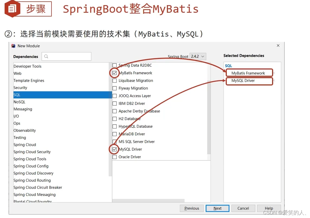Switch to the Testing category

tap(20, 137)
